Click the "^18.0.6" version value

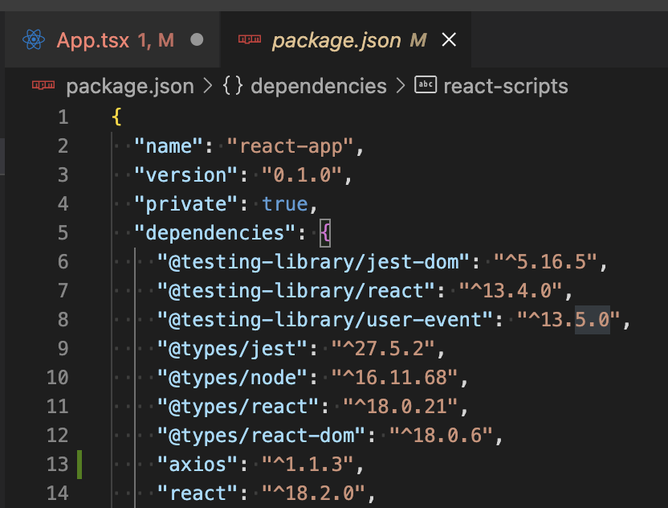[x=441, y=436]
